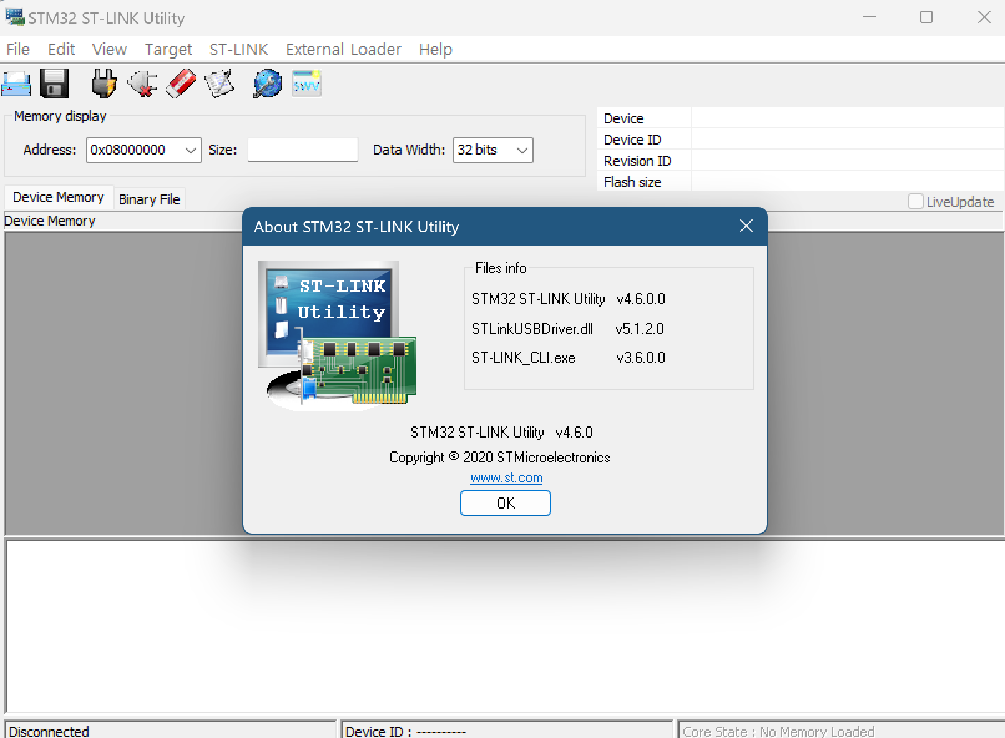Viewport: 1005px width, 738px height.
Task: Click the Device ID status bar entry
Action: (507, 731)
